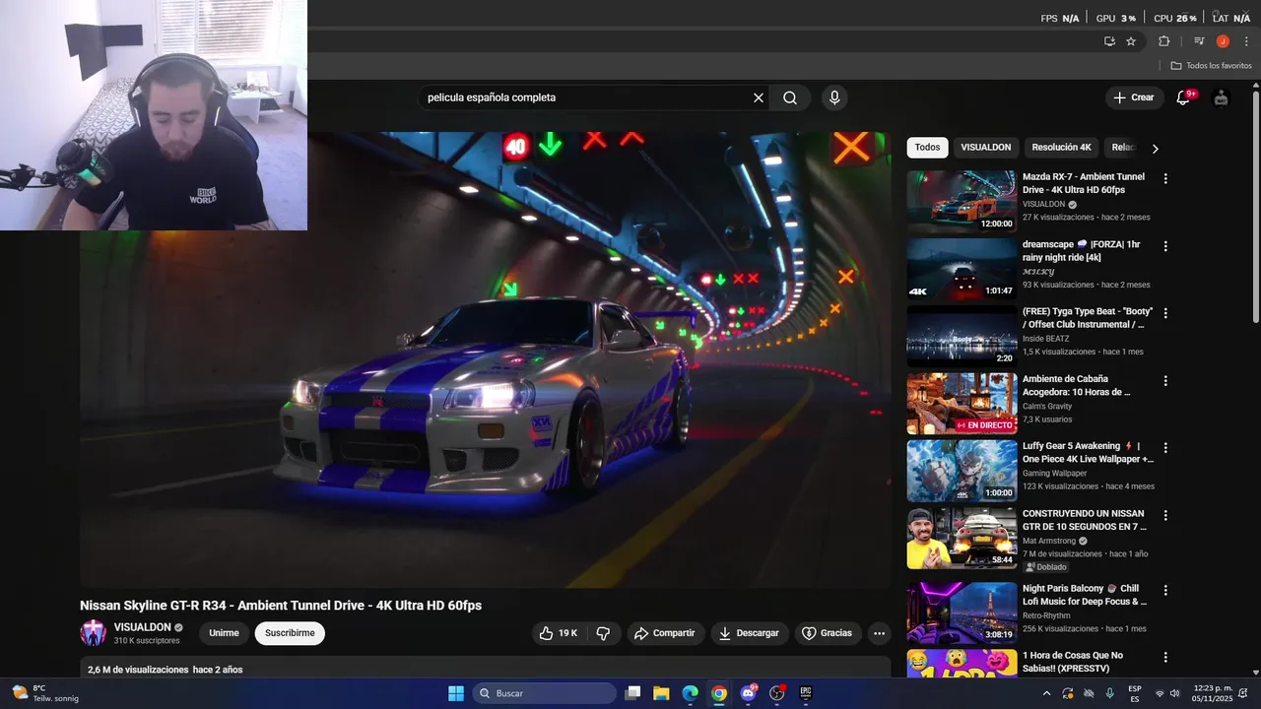Open Luffy Gear 5 Awakening video title
1261x709 pixels.
click(x=1088, y=453)
